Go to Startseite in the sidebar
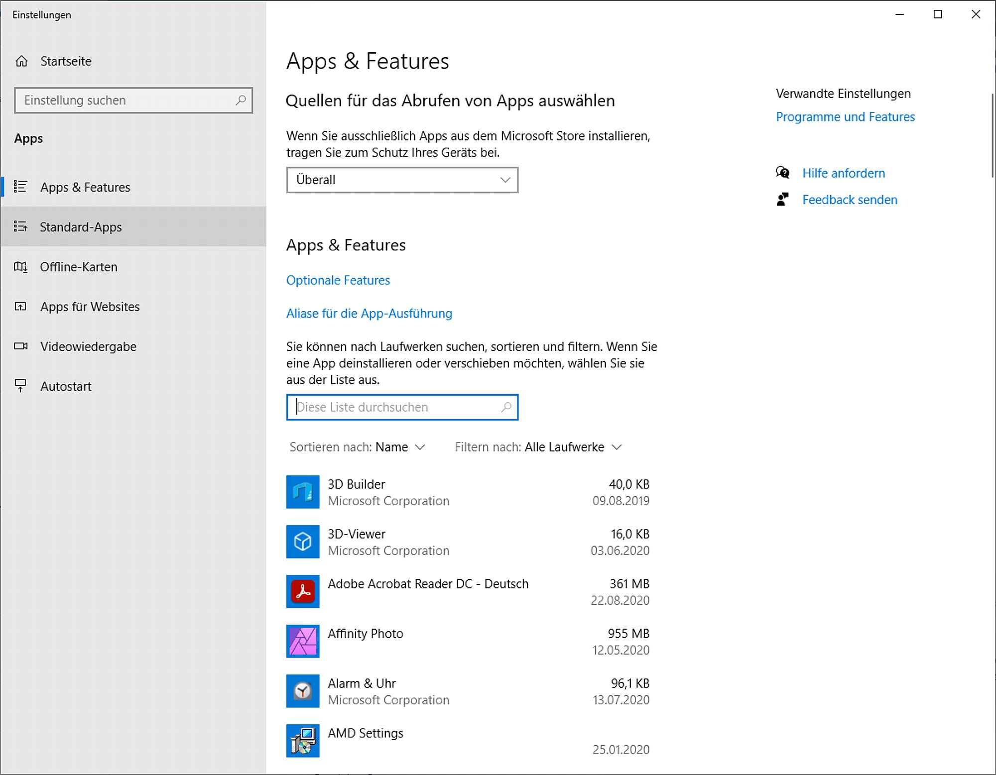This screenshot has width=996, height=775. pos(133,61)
